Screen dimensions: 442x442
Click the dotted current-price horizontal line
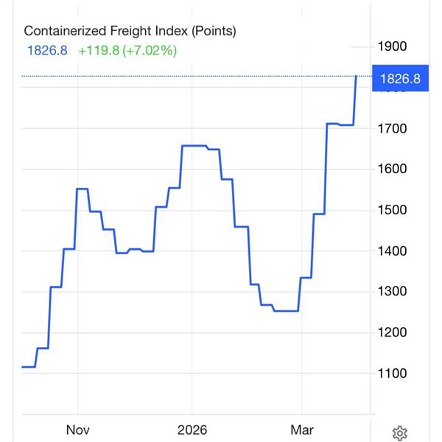184,76
